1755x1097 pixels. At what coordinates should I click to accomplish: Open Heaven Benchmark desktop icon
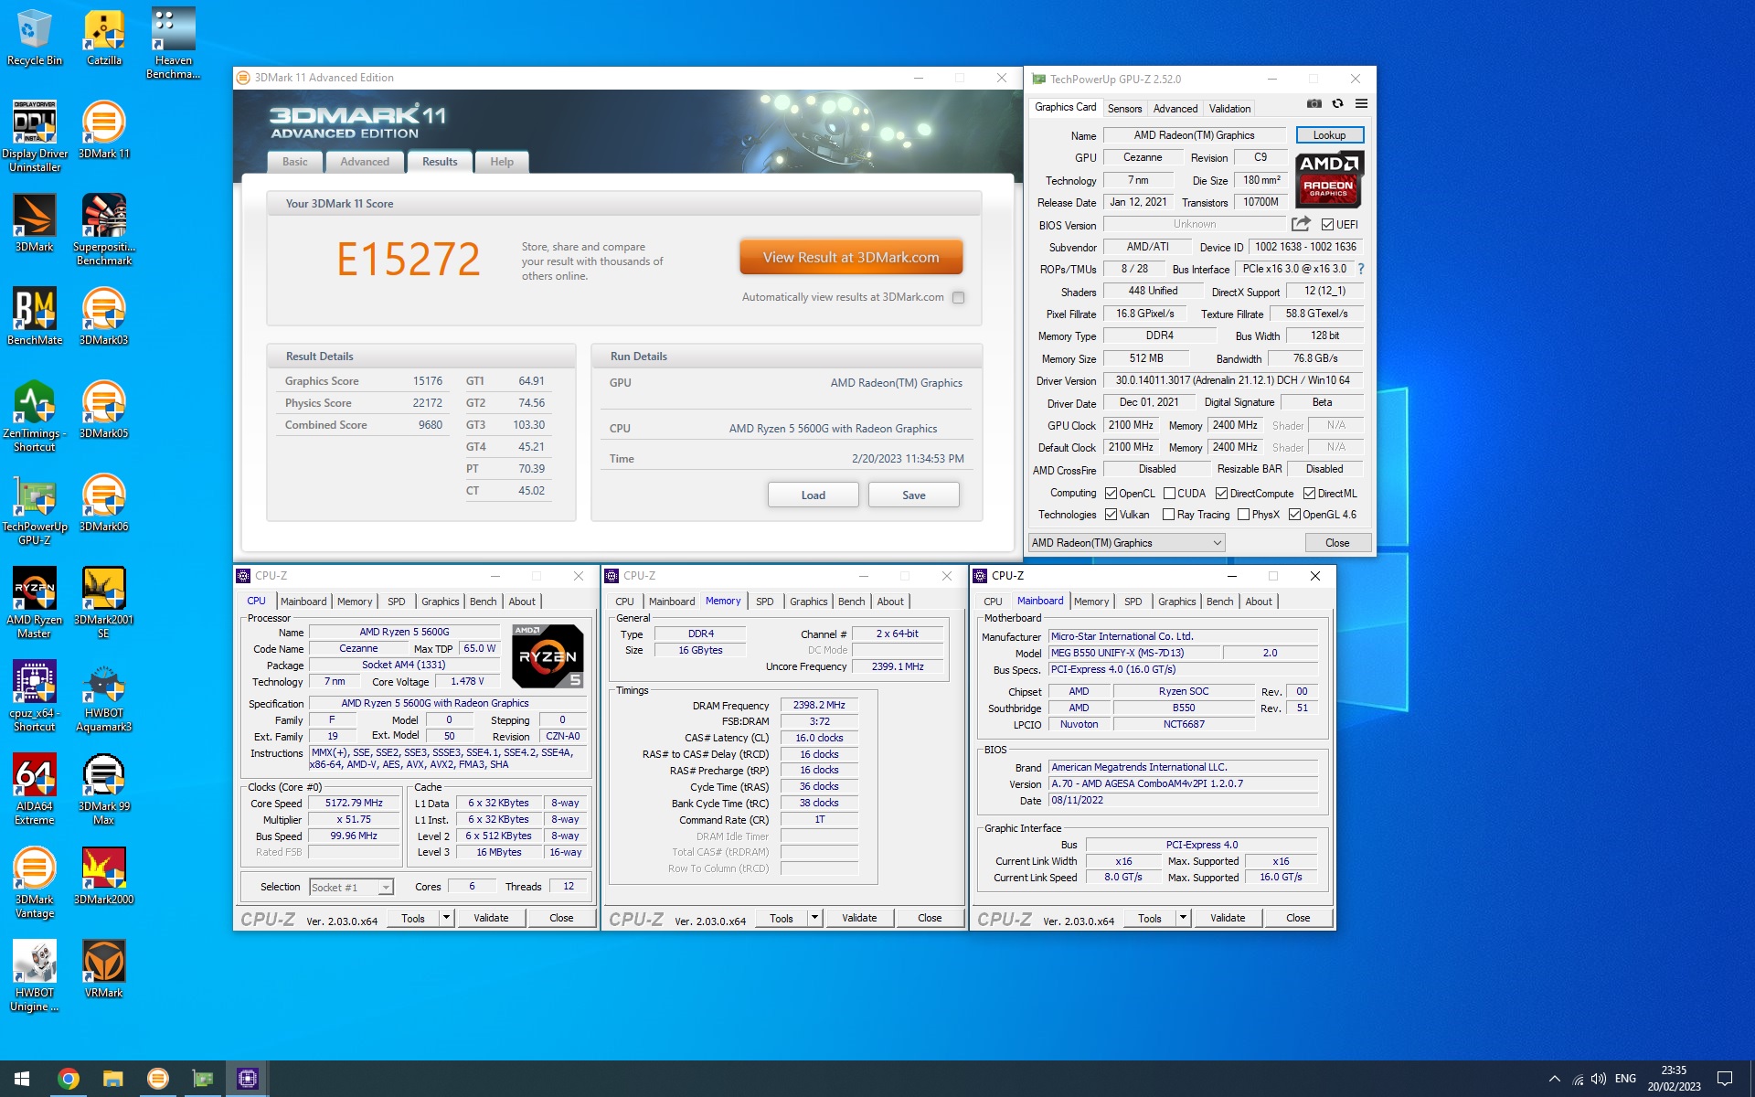173,43
